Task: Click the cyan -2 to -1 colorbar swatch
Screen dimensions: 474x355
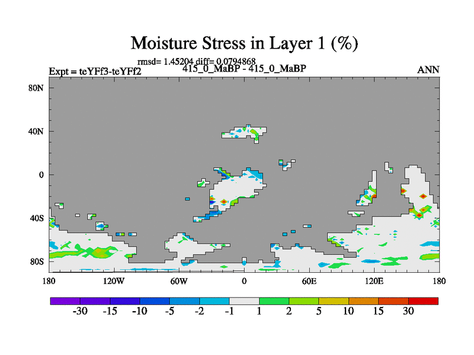Action: (214, 301)
